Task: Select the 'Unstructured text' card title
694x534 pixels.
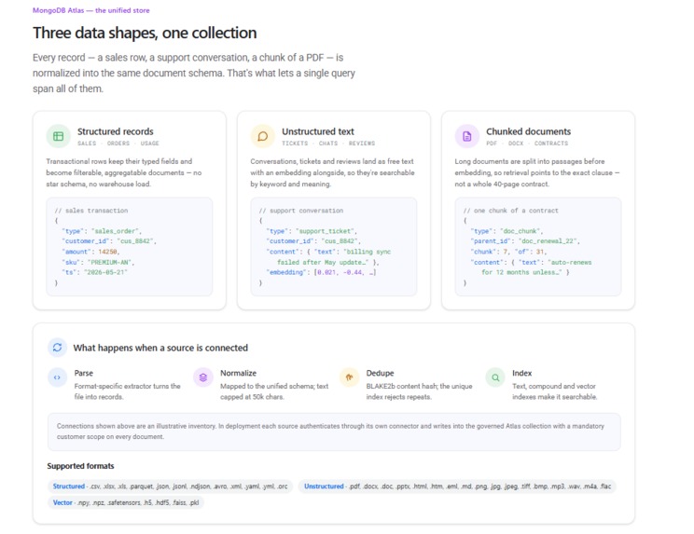Action: (318, 131)
